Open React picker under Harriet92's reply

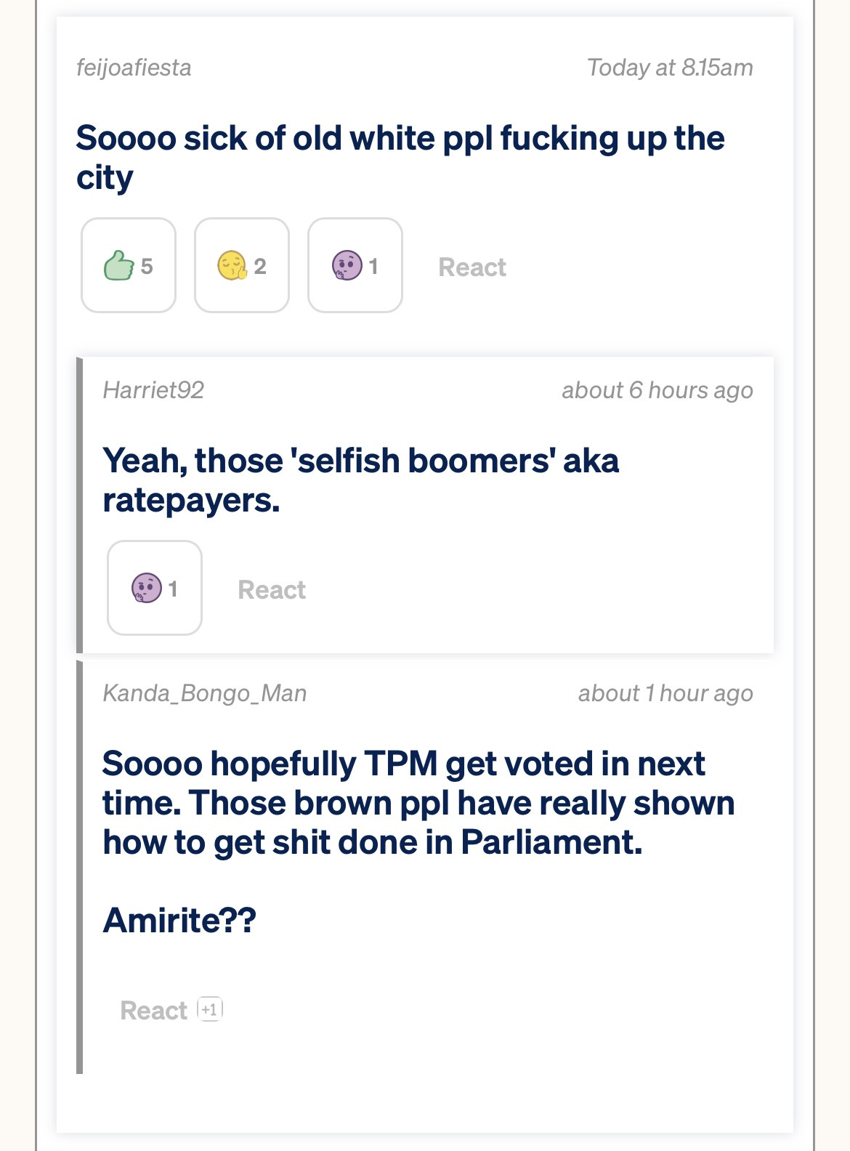272,590
